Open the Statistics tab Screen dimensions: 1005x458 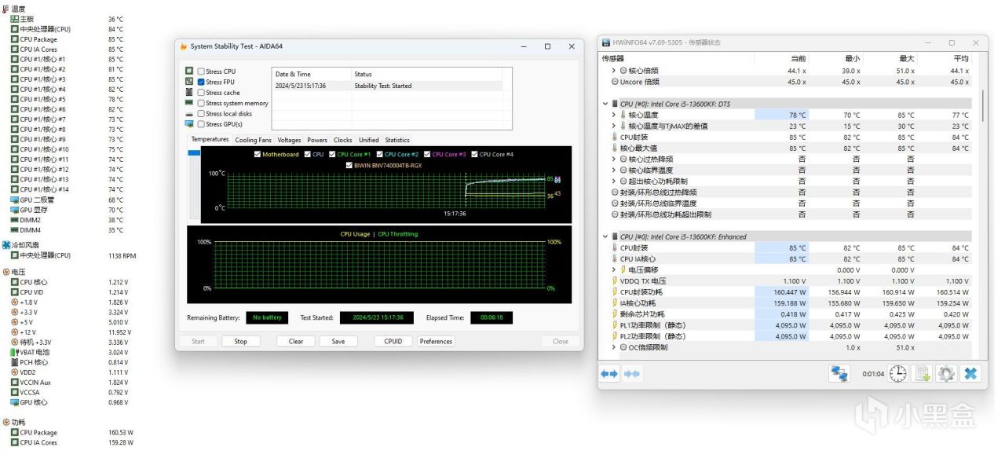coord(397,140)
